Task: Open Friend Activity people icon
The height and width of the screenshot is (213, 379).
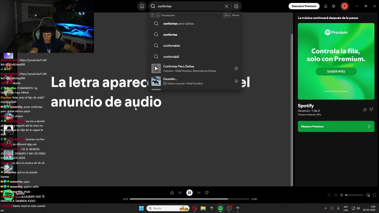Action: tap(334, 6)
